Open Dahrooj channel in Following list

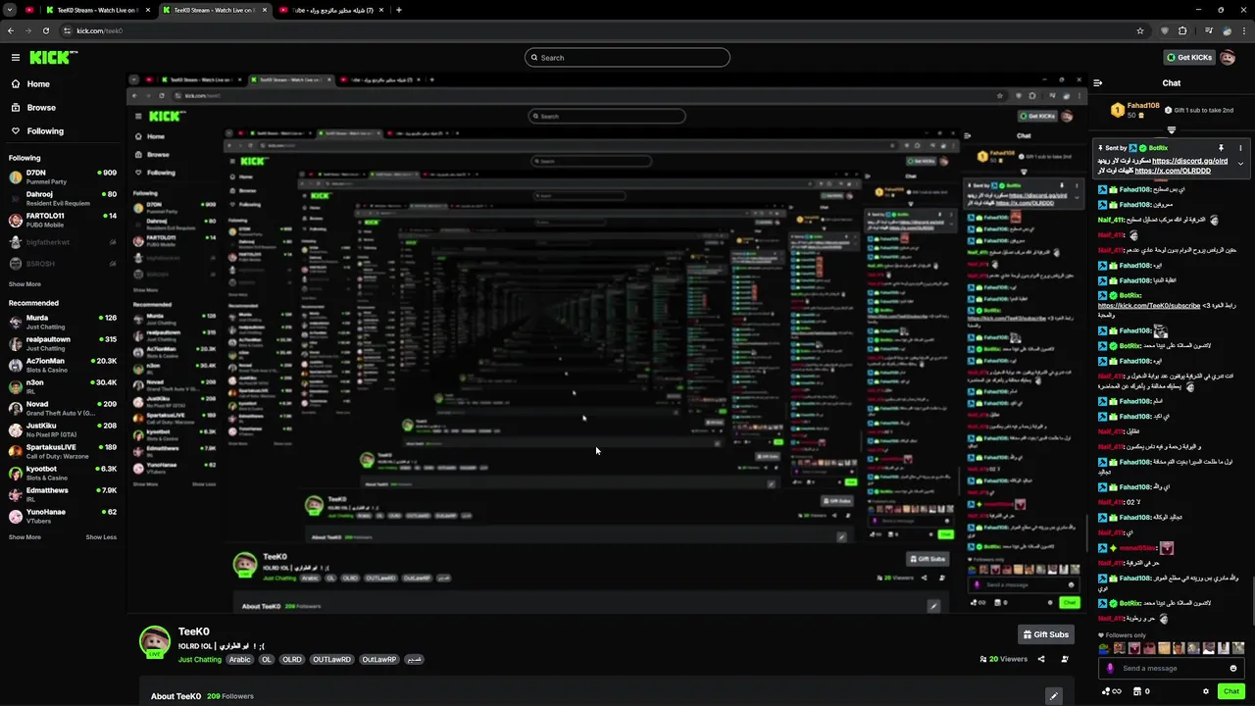[x=63, y=198]
